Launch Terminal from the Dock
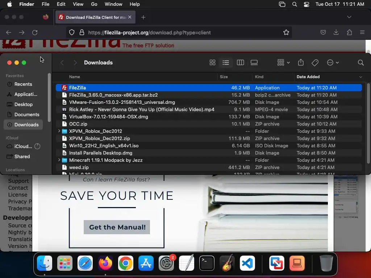The image size is (371, 278). tap(207, 263)
